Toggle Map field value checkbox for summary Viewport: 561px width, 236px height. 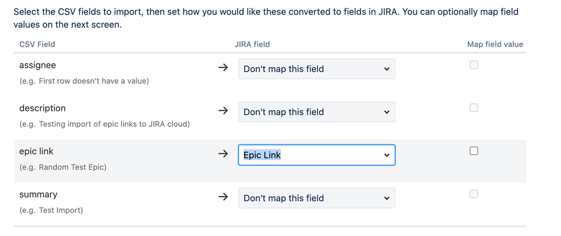474,194
